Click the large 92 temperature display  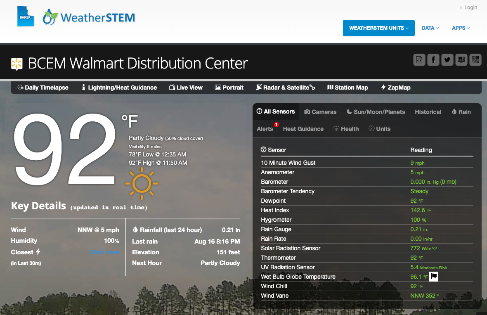point(65,149)
